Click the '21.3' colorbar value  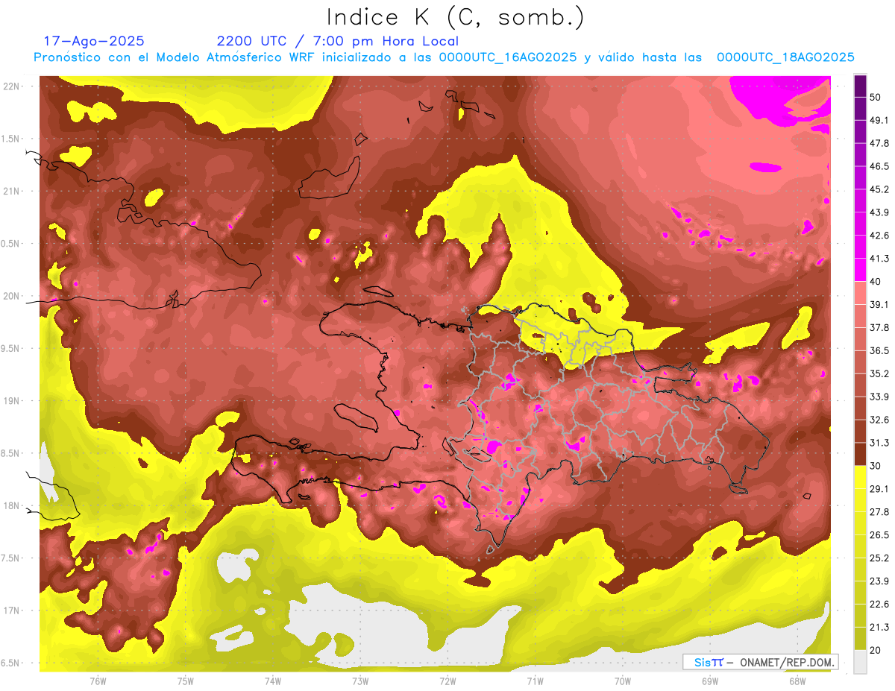coord(880,627)
